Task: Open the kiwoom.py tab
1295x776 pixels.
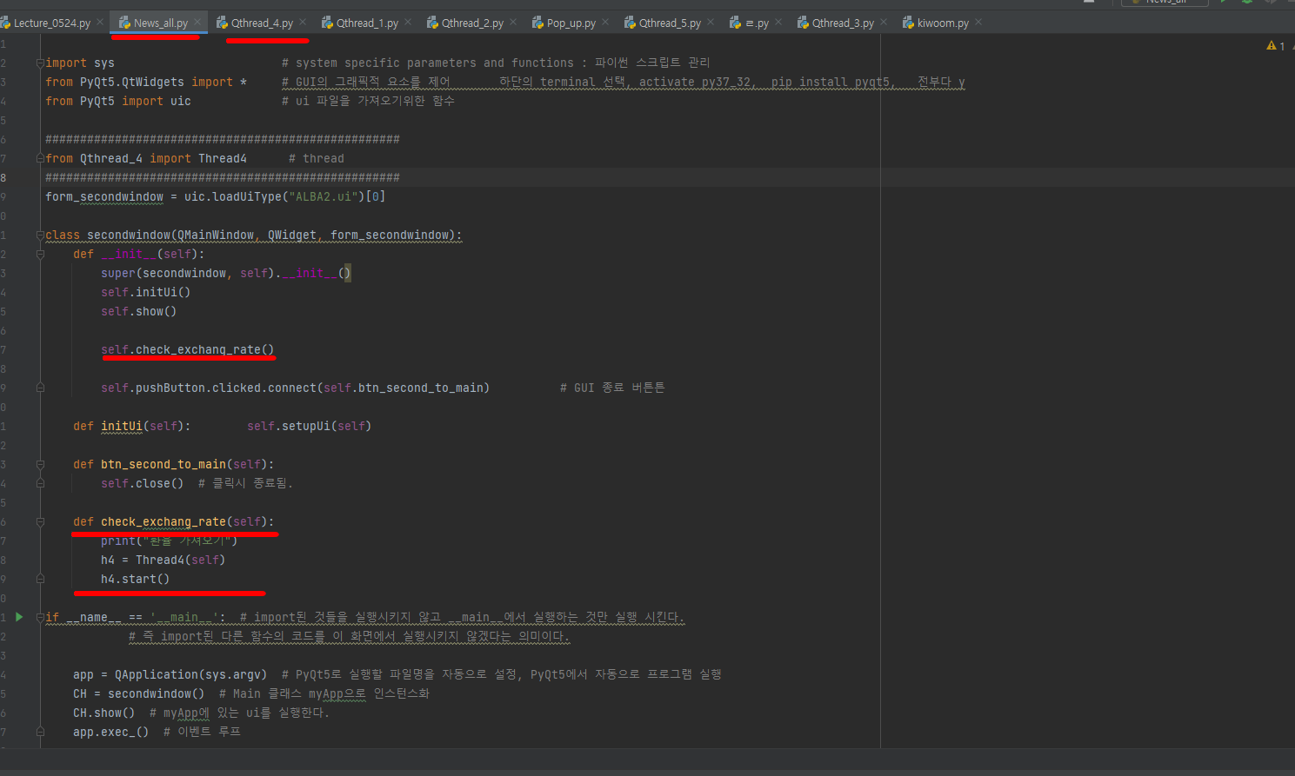Action: [x=943, y=23]
